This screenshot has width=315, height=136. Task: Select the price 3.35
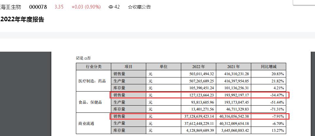[x=59, y=7]
